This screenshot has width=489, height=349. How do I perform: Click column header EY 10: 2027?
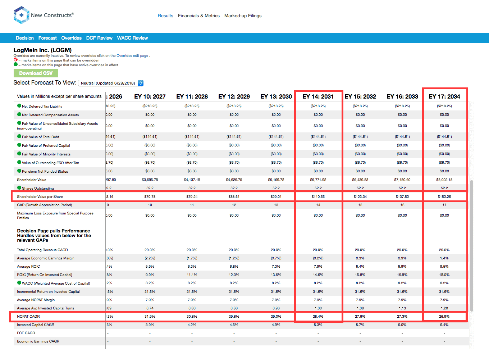[x=150, y=96]
